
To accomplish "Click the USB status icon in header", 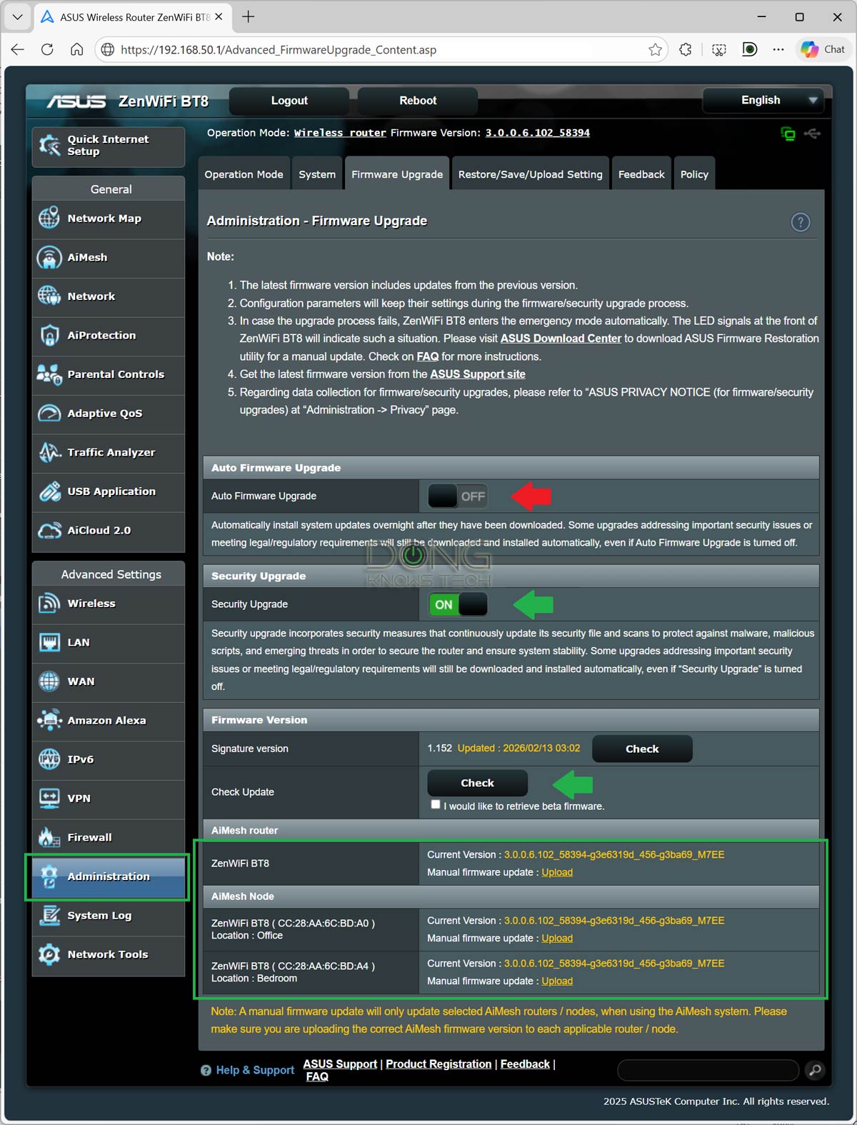I will pyautogui.click(x=812, y=134).
